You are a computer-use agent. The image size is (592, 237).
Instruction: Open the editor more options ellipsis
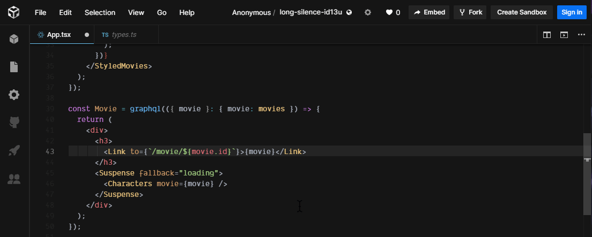(581, 35)
